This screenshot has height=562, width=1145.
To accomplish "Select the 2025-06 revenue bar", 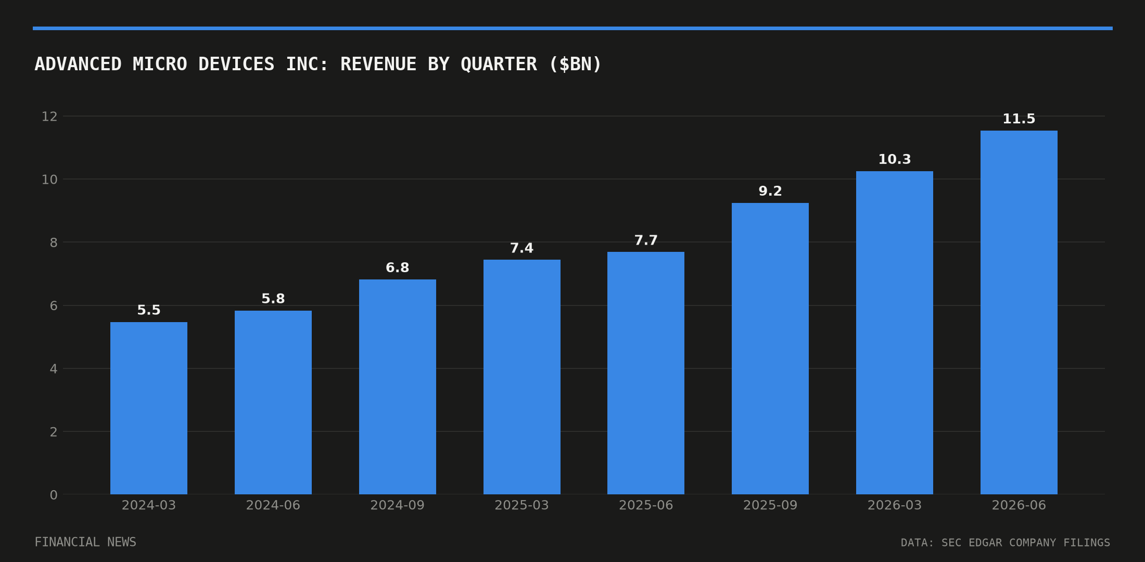I will 646,373.
